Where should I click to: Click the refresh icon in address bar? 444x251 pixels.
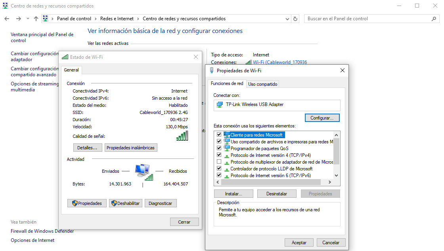(x=295, y=19)
